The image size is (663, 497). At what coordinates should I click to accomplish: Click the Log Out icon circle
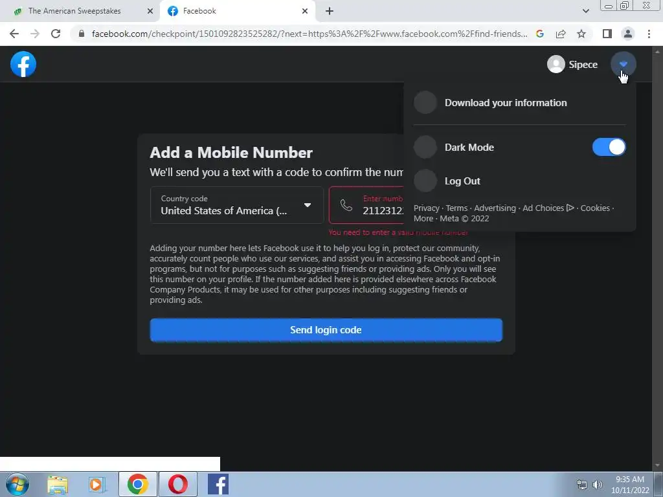point(425,181)
